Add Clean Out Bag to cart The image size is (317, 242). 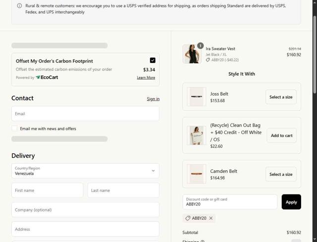coord(282,136)
